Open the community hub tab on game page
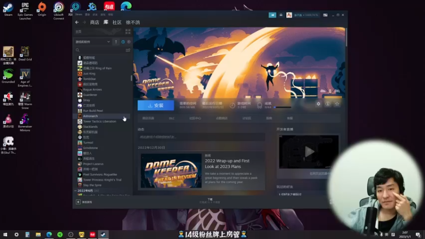 (195, 118)
